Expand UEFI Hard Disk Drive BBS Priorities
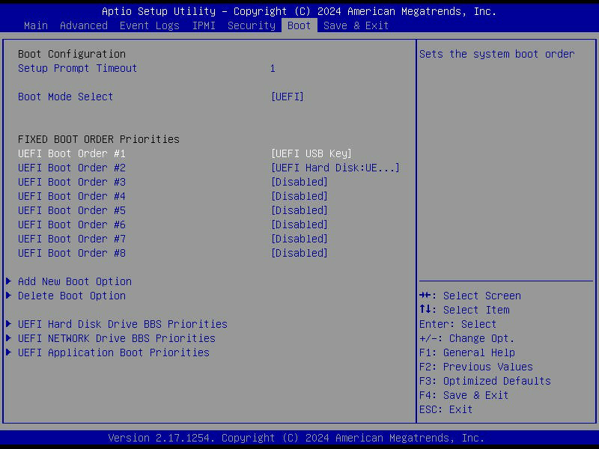Viewport: 599px width, 449px height. (122, 324)
